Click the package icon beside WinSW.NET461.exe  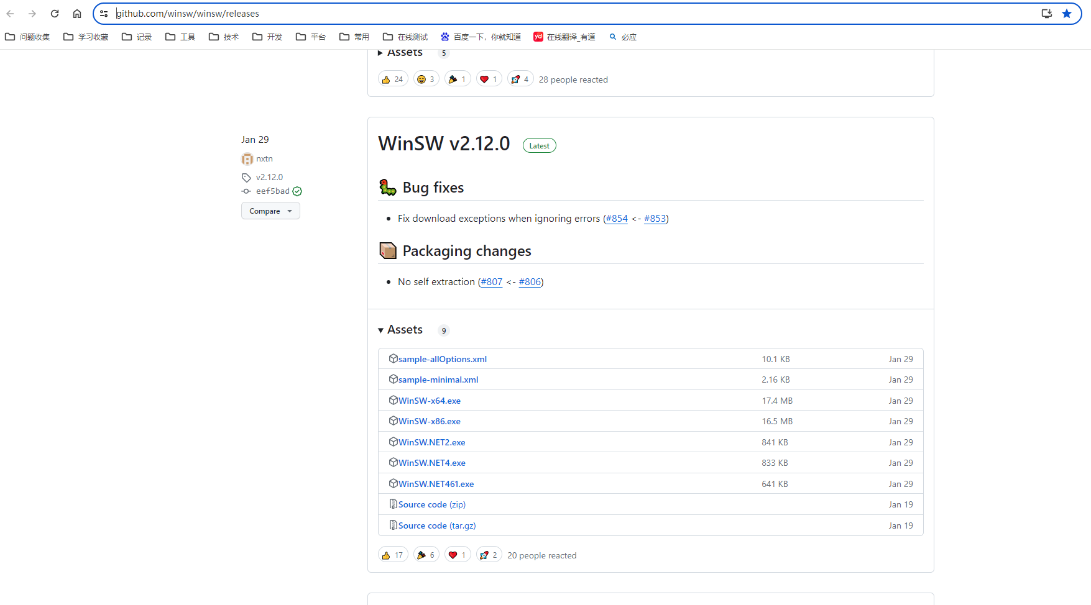393,483
